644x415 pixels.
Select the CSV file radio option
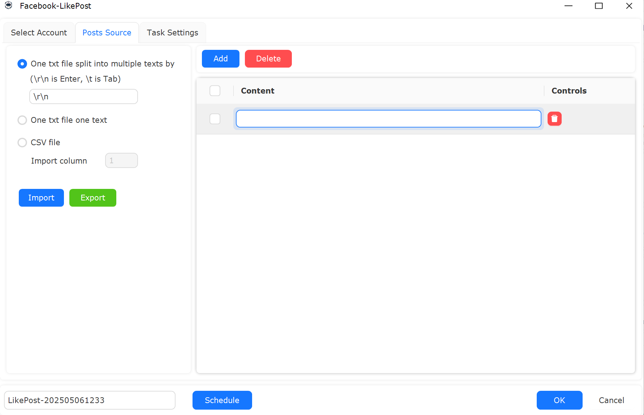pyautogui.click(x=22, y=142)
